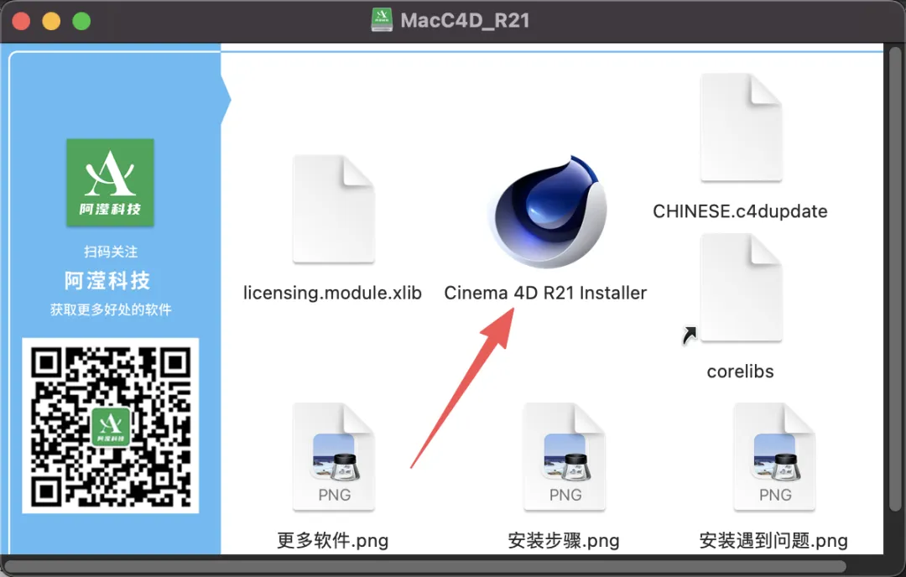Click the horizontal scrollbar at window bottom

pos(425,566)
